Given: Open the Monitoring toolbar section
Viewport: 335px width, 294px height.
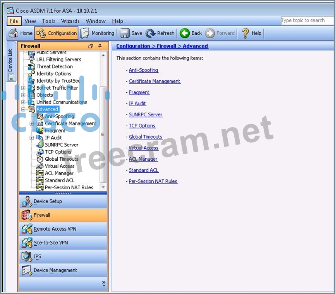Looking at the screenshot, I should pos(98,33).
